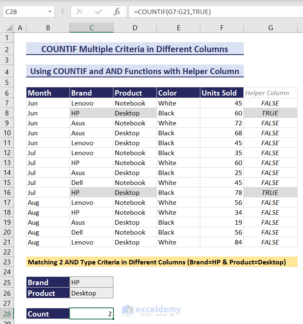
Task: Click the units sold value 84
Action: [222, 242]
